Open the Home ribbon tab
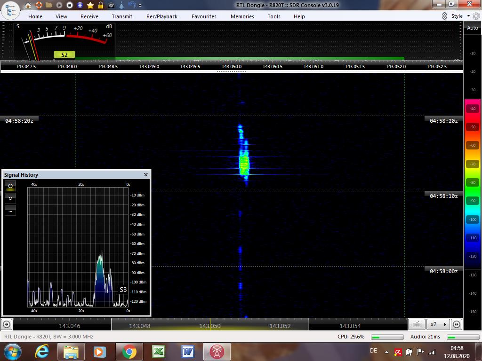Screen dimensions: 482x361 (x=35, y=16)
